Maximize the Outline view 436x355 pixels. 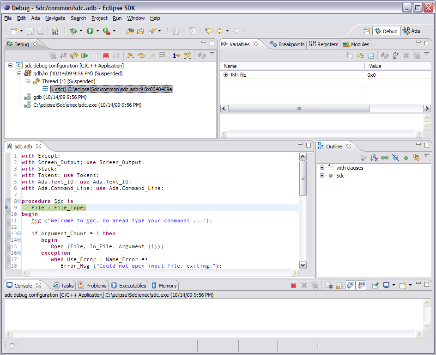coord(427,145)
